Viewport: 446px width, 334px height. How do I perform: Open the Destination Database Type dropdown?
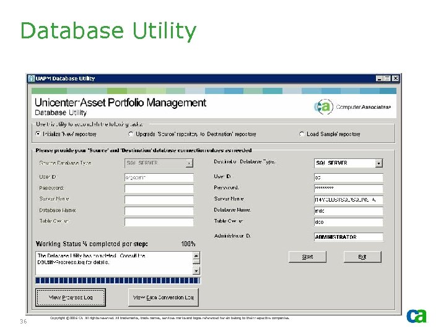coord(378,163)
